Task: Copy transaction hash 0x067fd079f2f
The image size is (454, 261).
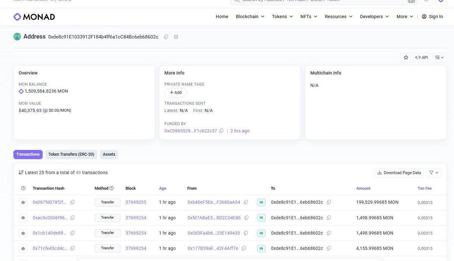Action: 73,202
